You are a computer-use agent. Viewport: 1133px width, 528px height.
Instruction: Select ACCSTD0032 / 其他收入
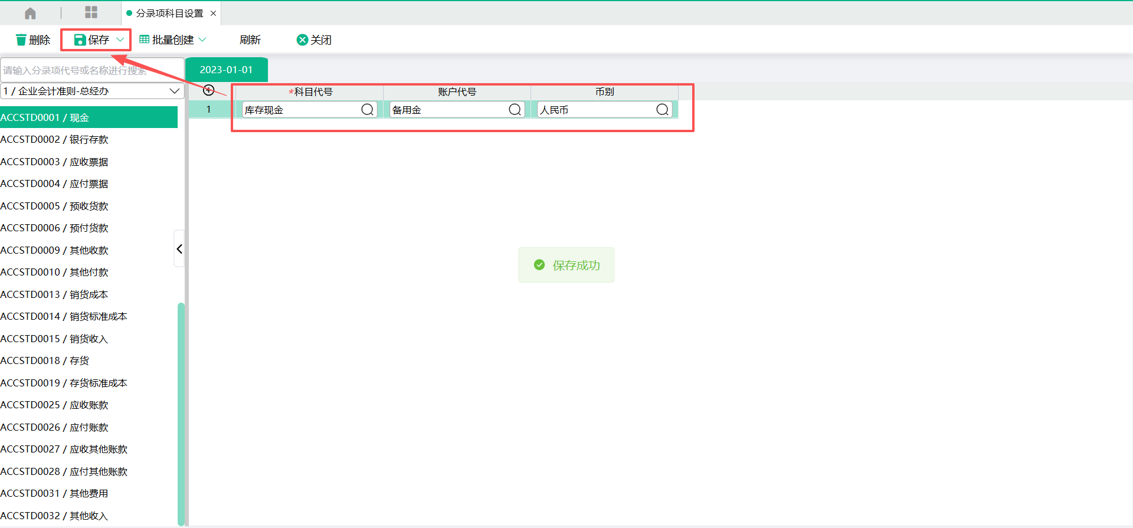(89, 516)
